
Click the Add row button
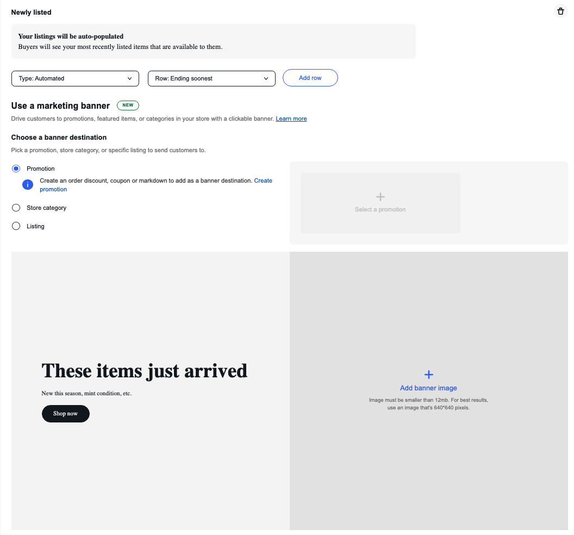click(310, 78)
